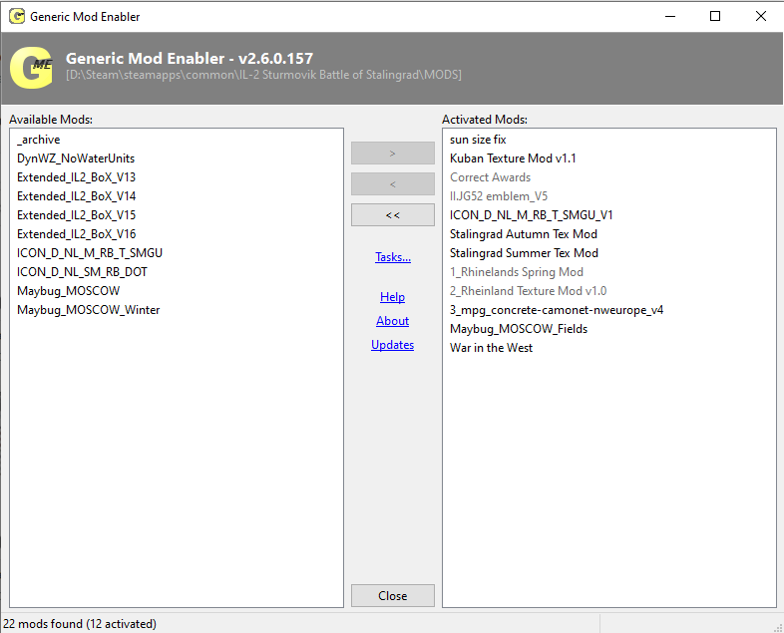Select DynWZ_NoWaterUnits mod
This screenshot has height=633, width=784.
76,158
